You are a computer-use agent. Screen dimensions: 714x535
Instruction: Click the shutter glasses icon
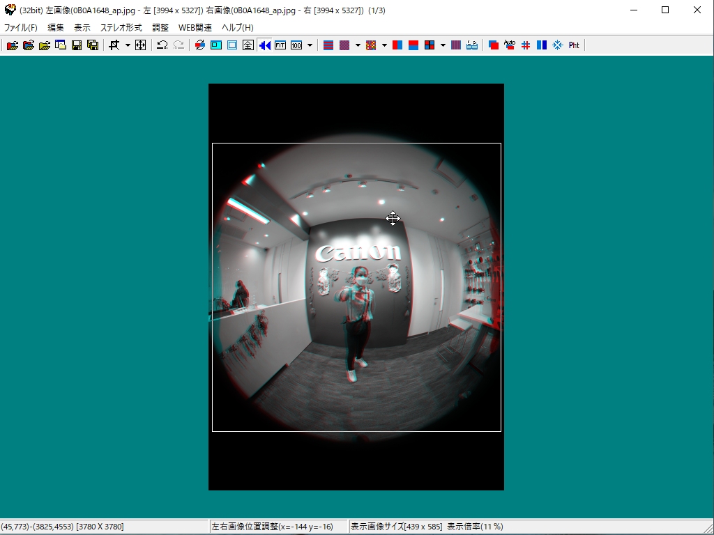click(472, 45)
